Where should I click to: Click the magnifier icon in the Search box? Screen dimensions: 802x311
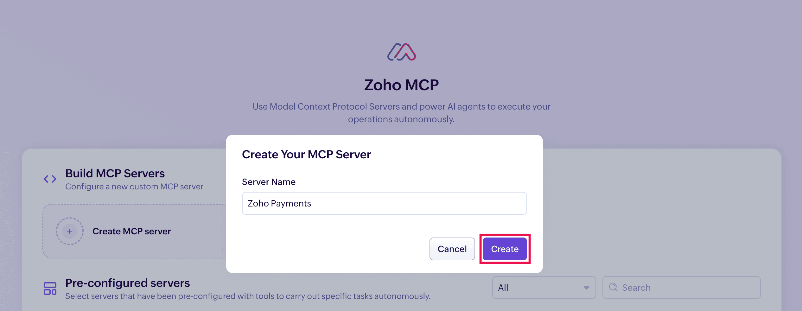tap(613, 287)
